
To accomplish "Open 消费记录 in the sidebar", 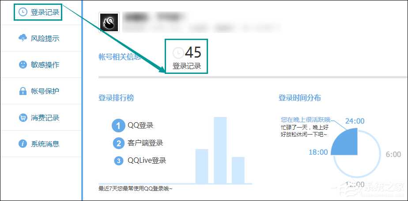I will (41, 117).
